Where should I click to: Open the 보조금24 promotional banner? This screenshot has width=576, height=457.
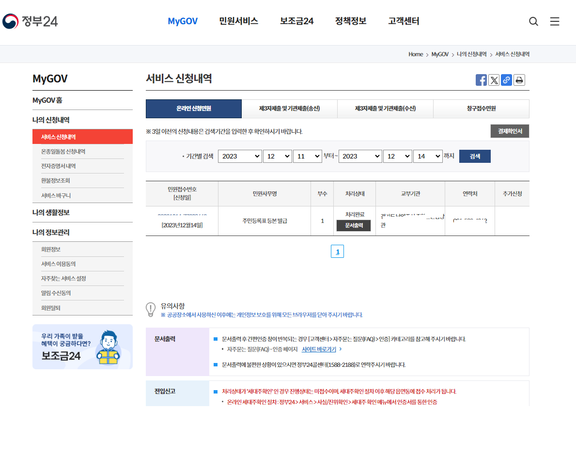point(82,347)
